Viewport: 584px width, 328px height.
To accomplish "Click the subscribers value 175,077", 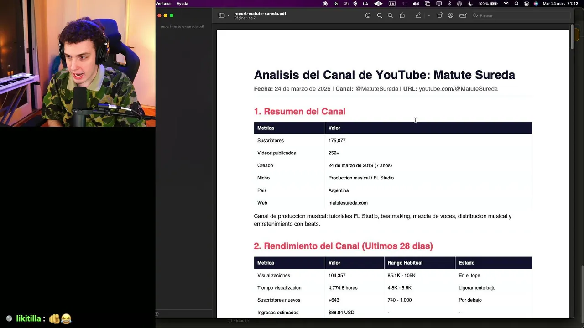I will [337, 140].
